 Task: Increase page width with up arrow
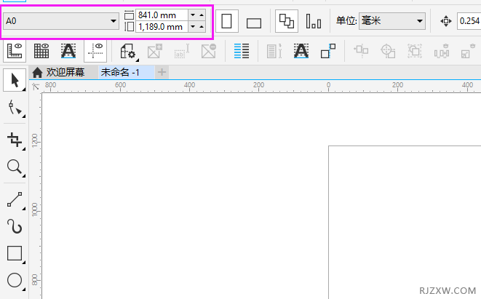point(202,15)
